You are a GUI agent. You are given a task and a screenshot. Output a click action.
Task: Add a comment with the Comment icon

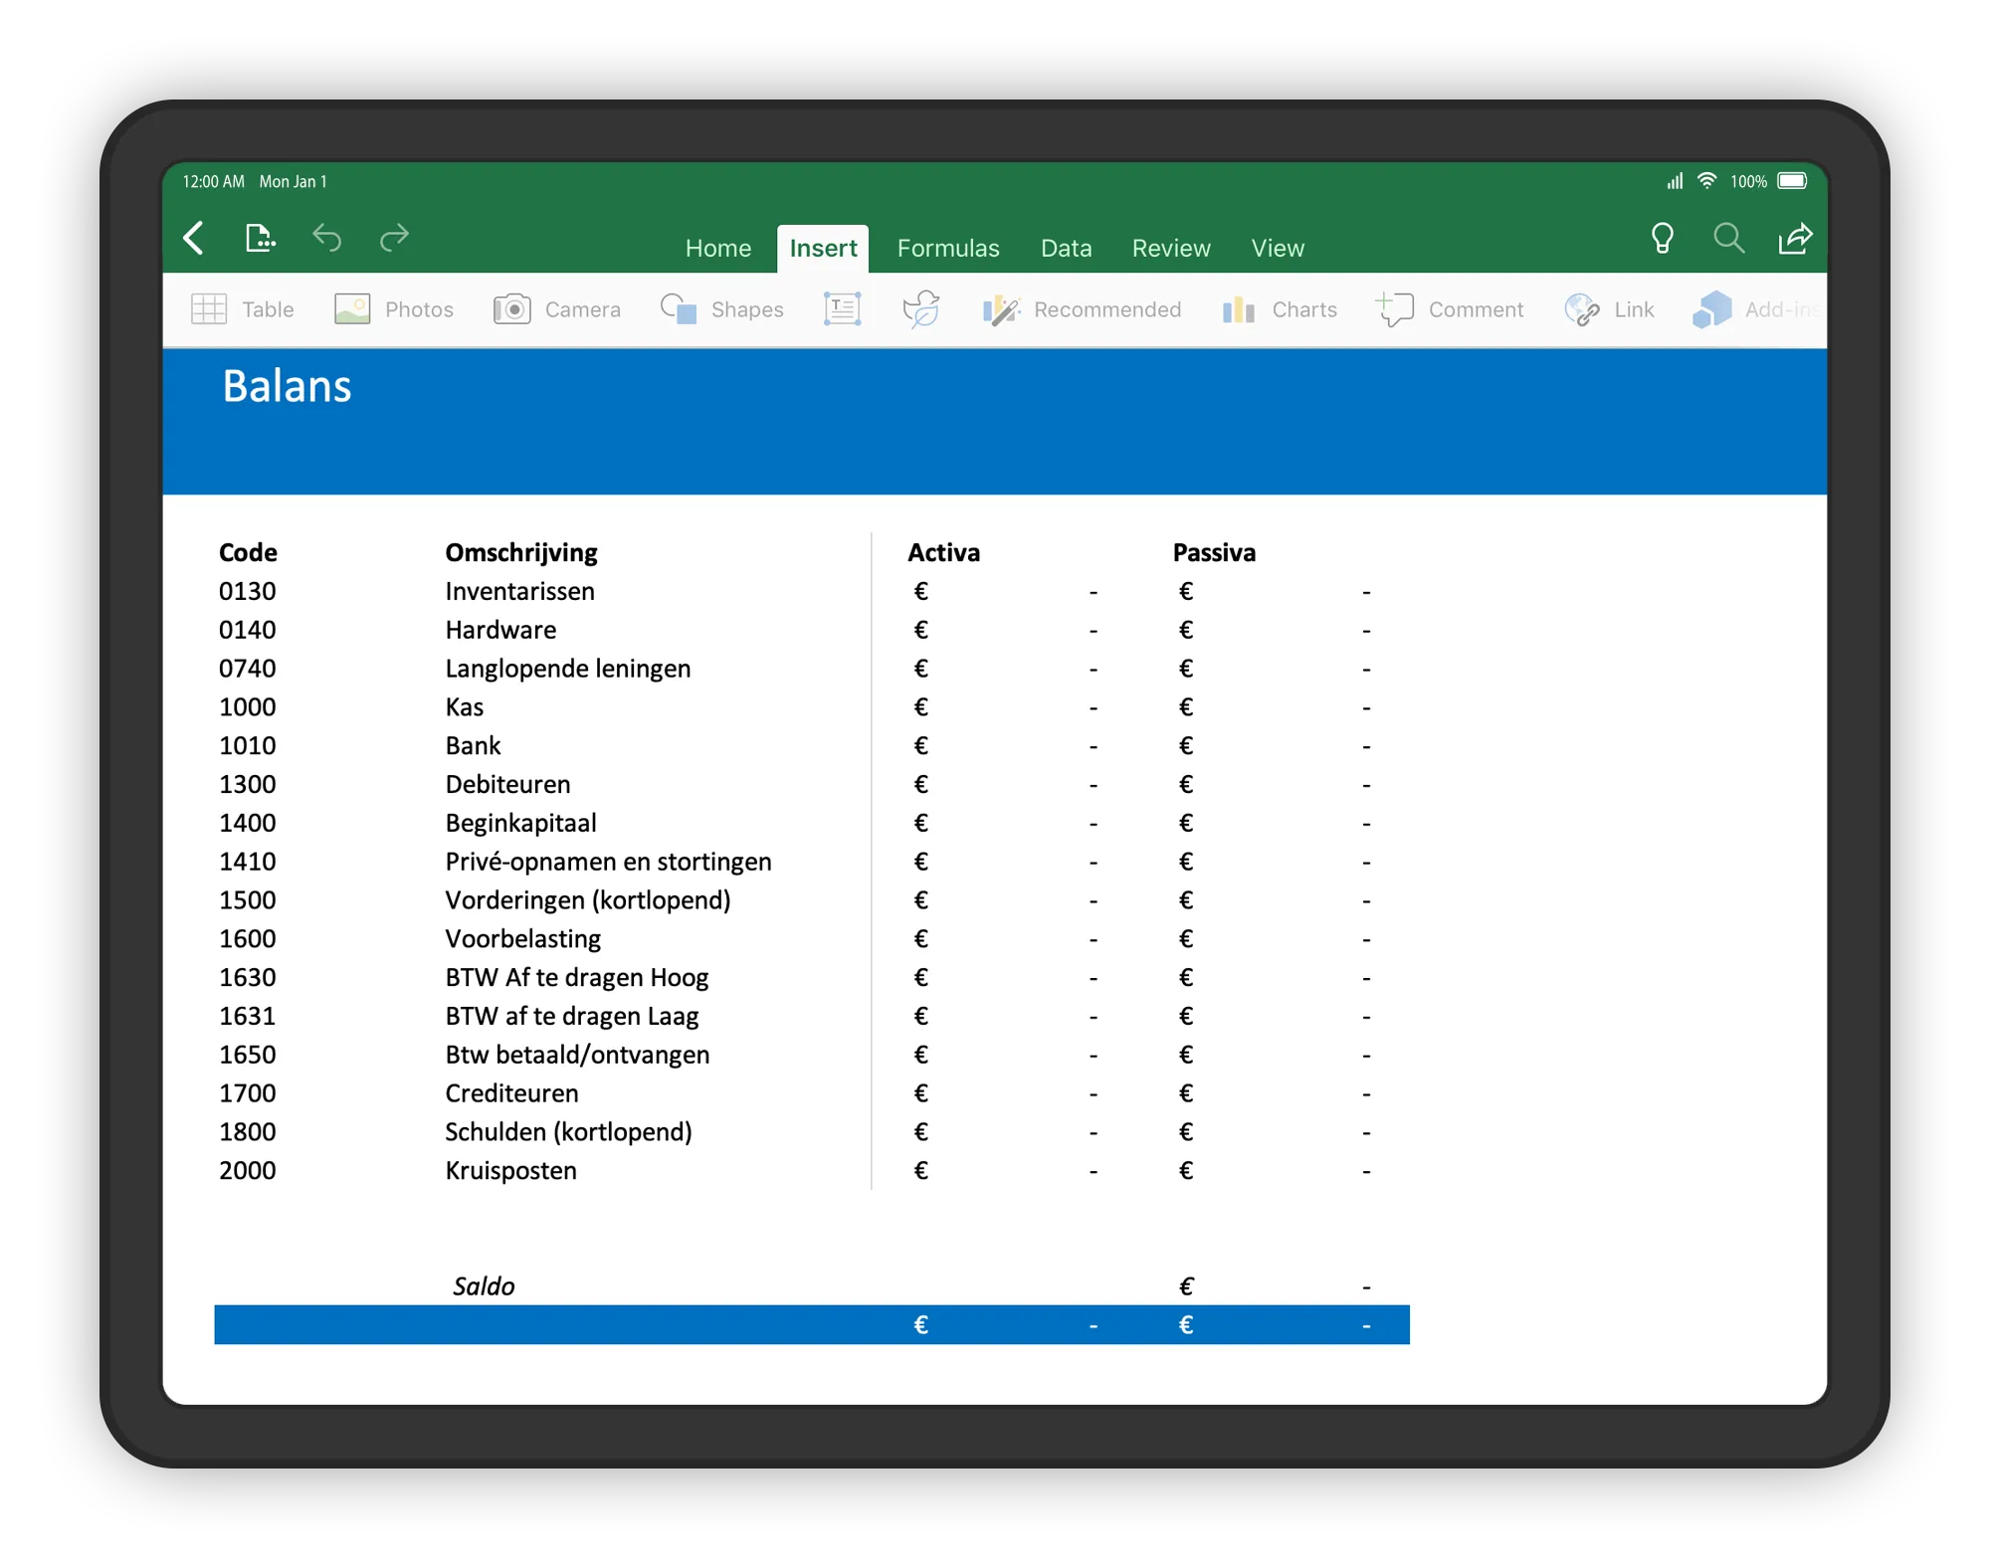pyautogui.click(x=1397, y=309)
